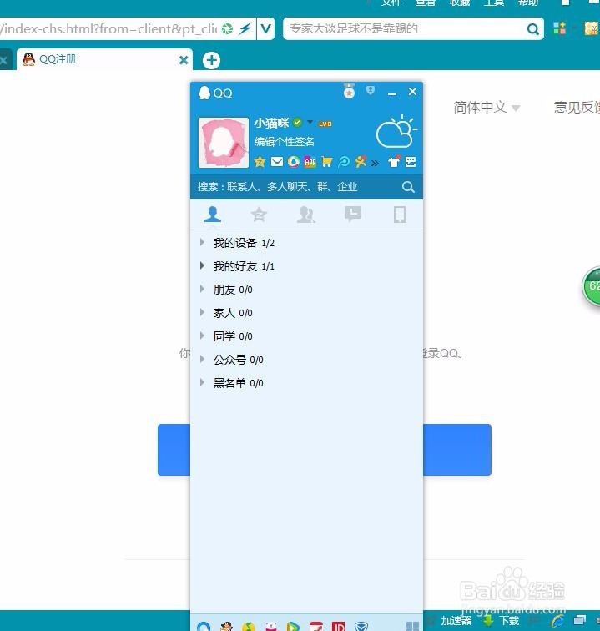Open the blue swirl Tencent Weibo icon
Screen dimensions: 600x631
pyautogui.click(x=344, y=162)
